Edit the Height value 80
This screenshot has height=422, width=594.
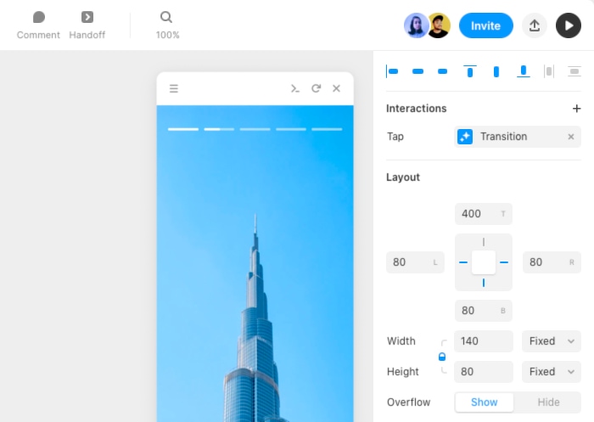(484, 372)
